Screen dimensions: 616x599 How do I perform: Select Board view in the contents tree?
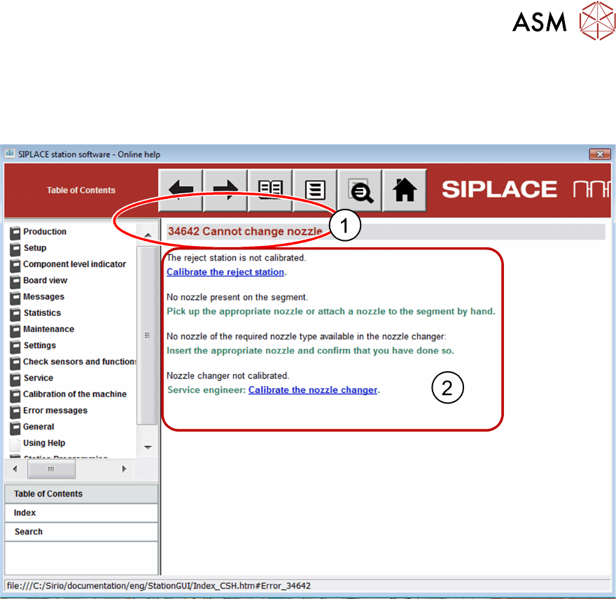(45, 280)
